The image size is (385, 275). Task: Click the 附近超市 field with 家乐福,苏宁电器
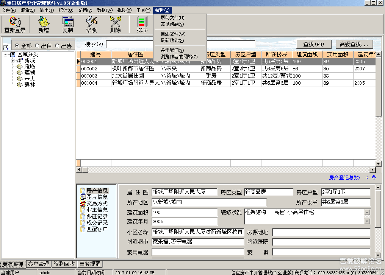click(x=198, y=242)
